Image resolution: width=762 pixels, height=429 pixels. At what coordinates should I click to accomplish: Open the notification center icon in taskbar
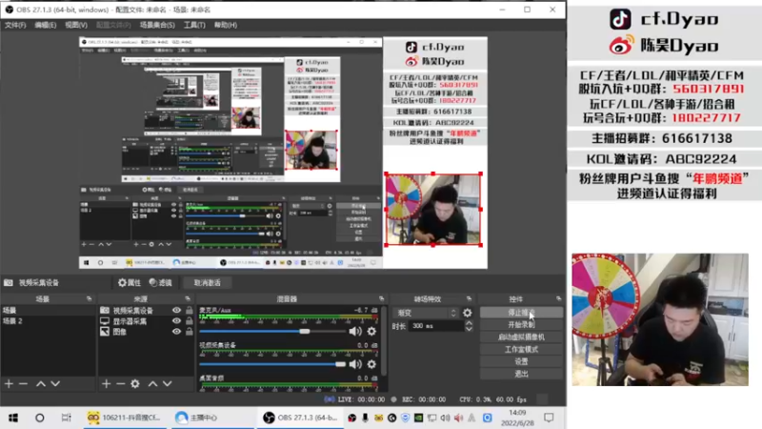pos(549,418)
